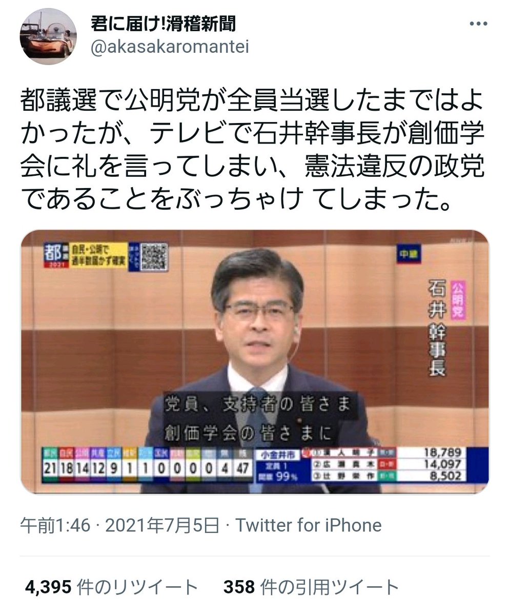Click the blue 中継 badge
The height and width of the screenshot is (615, 509).
click(408, 254)
